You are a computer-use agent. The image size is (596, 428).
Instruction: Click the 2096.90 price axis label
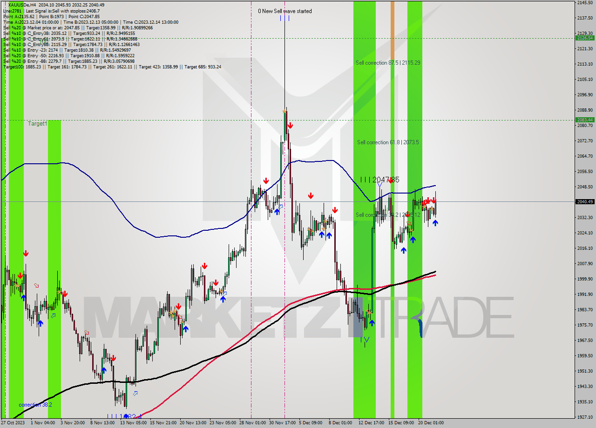point(585,95)
